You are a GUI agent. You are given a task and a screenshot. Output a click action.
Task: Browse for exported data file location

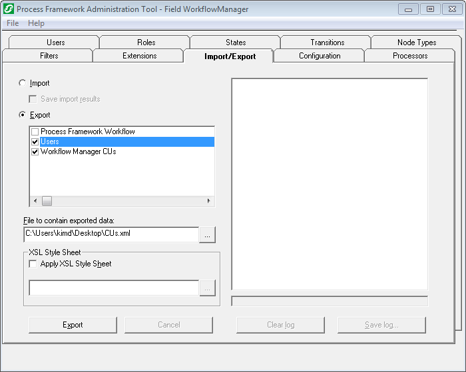[x=208, y=234]
